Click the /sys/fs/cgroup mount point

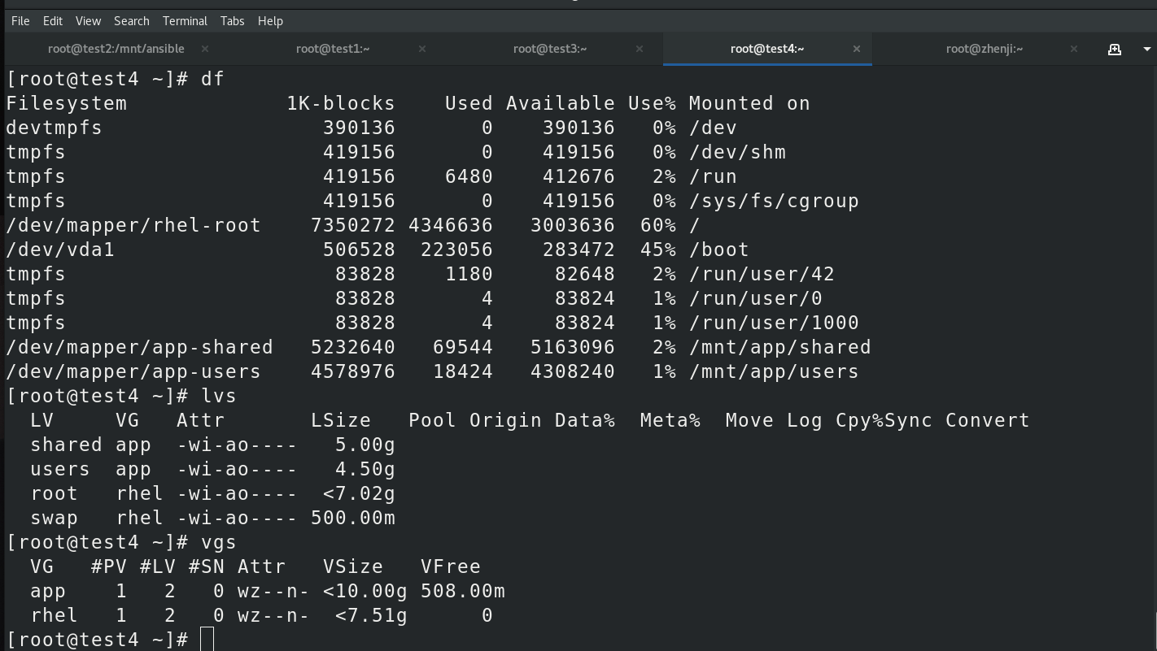coord(774,201)
